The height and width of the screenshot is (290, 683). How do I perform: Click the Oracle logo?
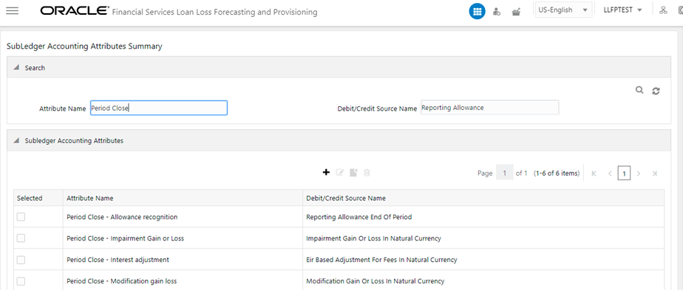coord(75,10)
